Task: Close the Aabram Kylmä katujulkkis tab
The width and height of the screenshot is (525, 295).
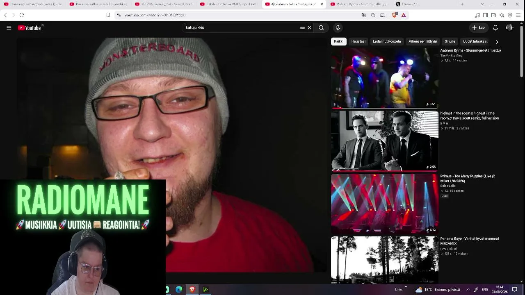Action: click(322, 4)
